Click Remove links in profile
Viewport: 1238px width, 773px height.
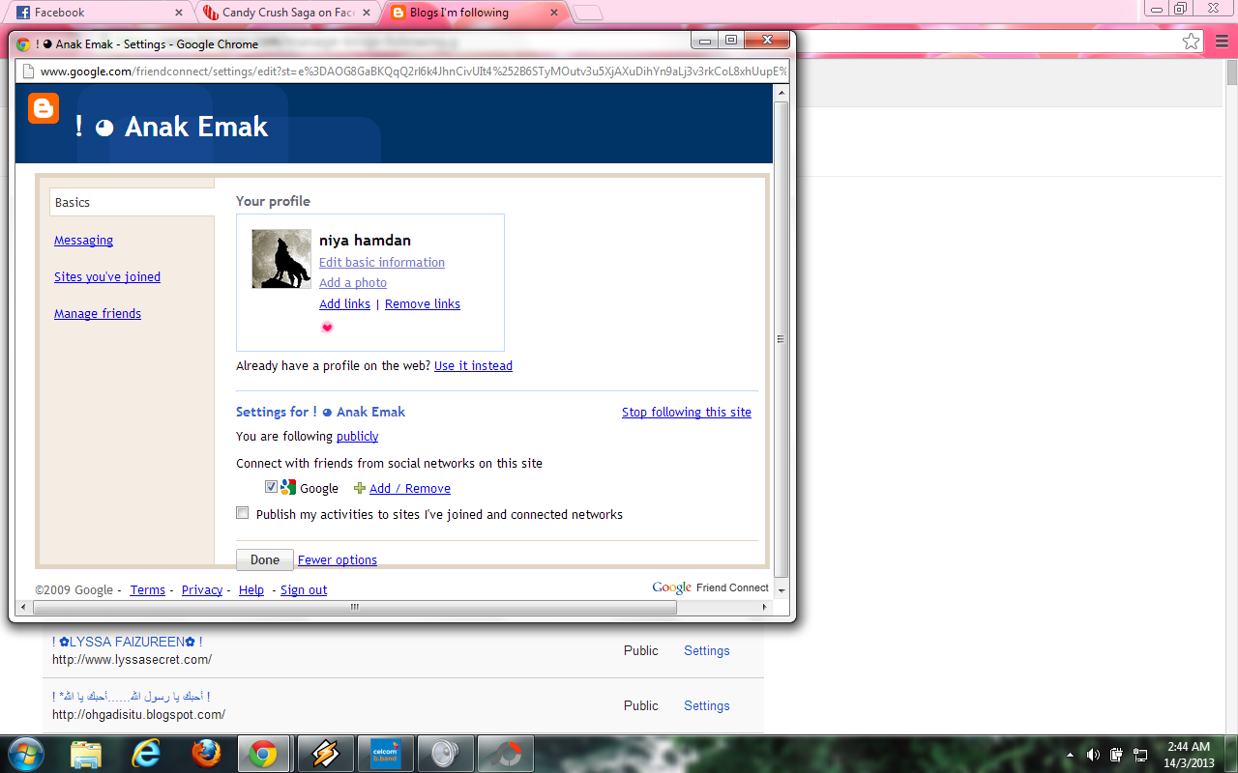coord(423,303)
